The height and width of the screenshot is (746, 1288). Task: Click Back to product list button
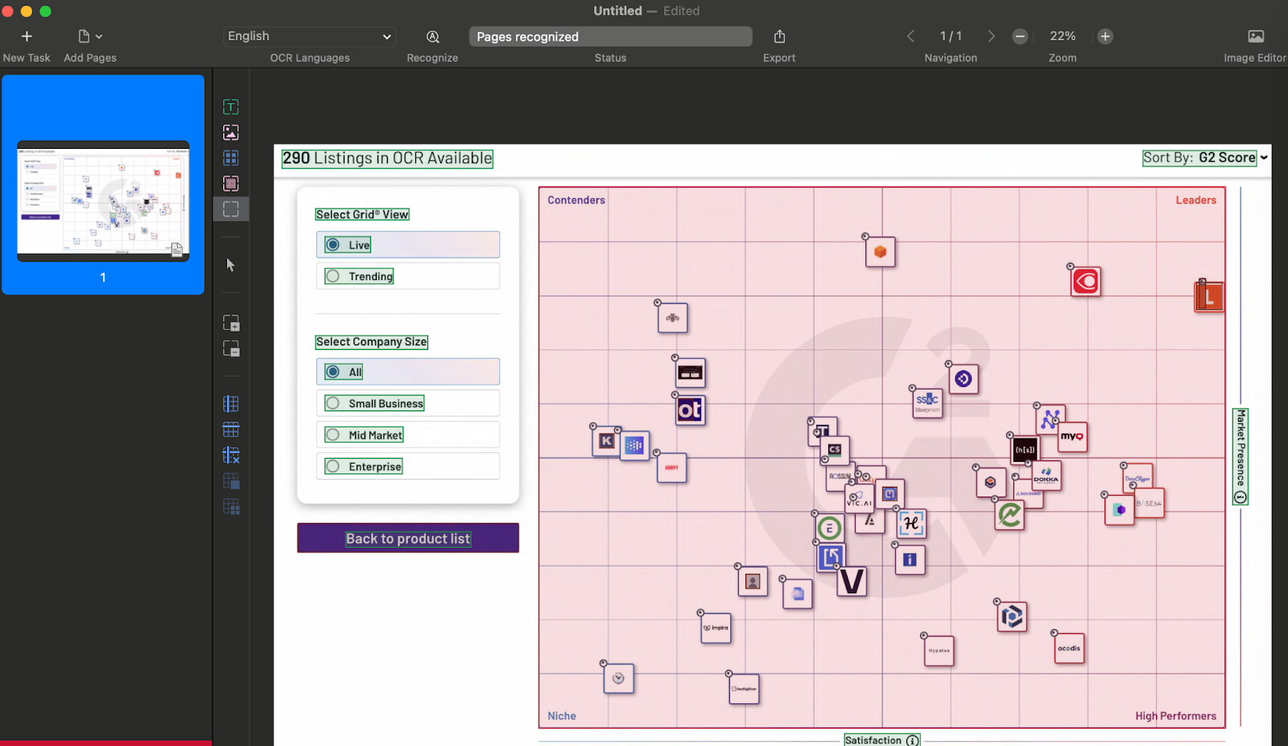click(408, 538)
